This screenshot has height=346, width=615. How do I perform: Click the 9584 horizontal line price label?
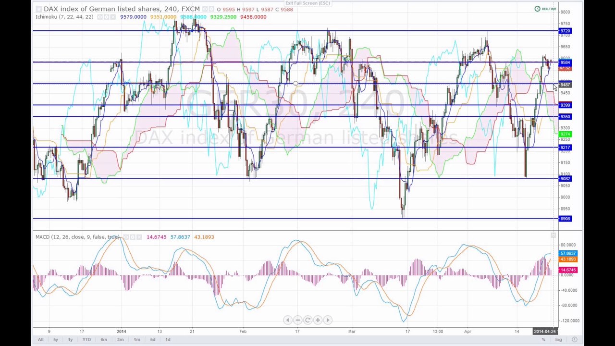tap(565, 62)
